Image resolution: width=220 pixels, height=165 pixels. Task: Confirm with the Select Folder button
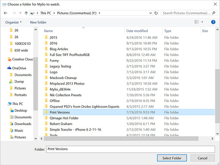click(x=172, y=158)
